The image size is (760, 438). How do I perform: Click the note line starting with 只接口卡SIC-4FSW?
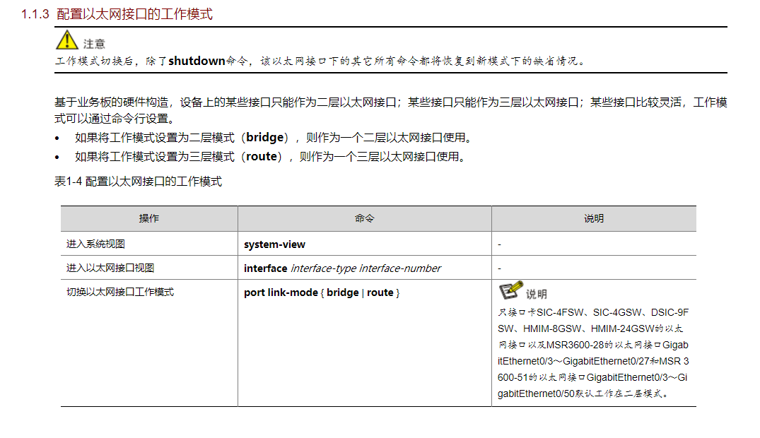click(x=593, y=312)
